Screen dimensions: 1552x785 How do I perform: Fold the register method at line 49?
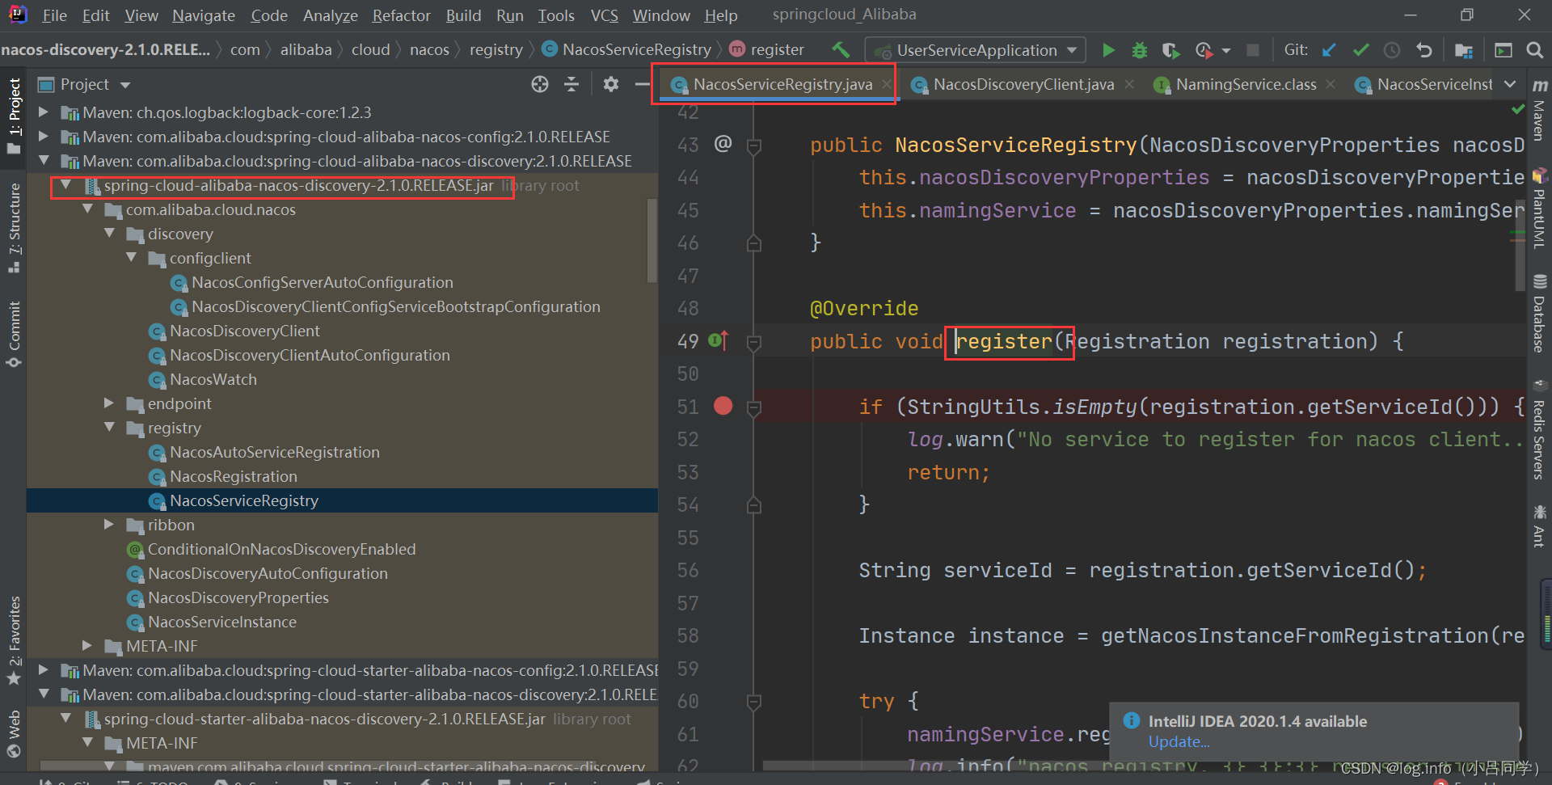[754, 343]
